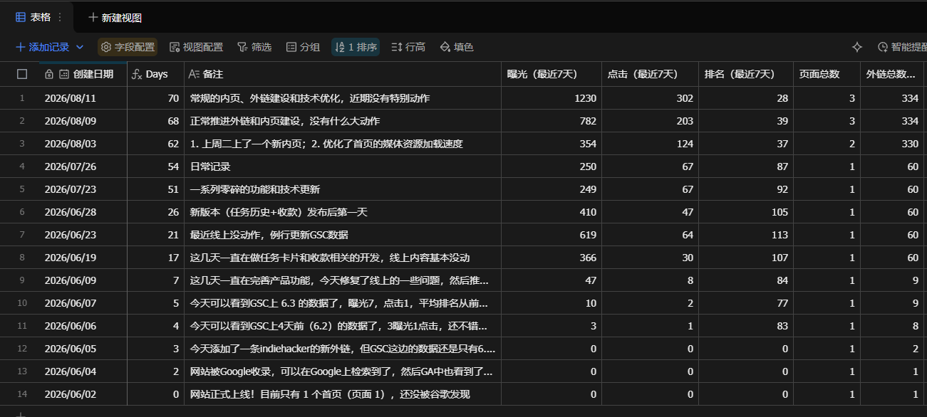Select the date cell 2026/08/09
The image size is (927, 417).
(83, 121)
